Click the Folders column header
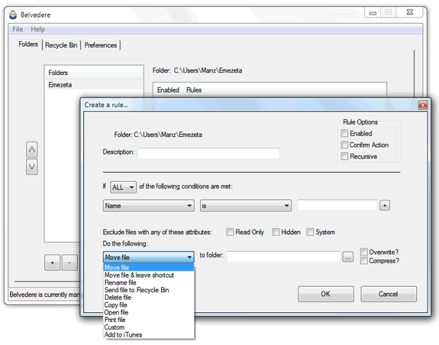 93,73
